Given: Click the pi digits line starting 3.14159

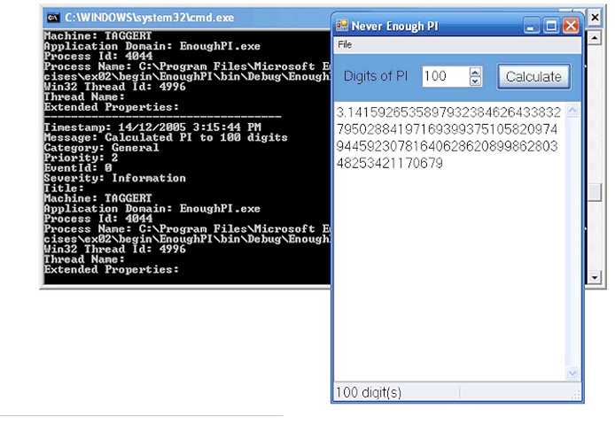Looking at the screenshot, I should [x=448, y=112].
